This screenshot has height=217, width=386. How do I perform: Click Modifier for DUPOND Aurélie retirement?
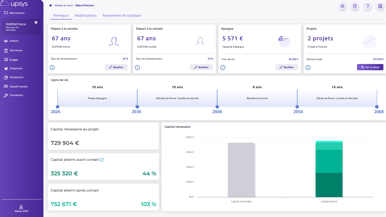click(x=201, y=67)
